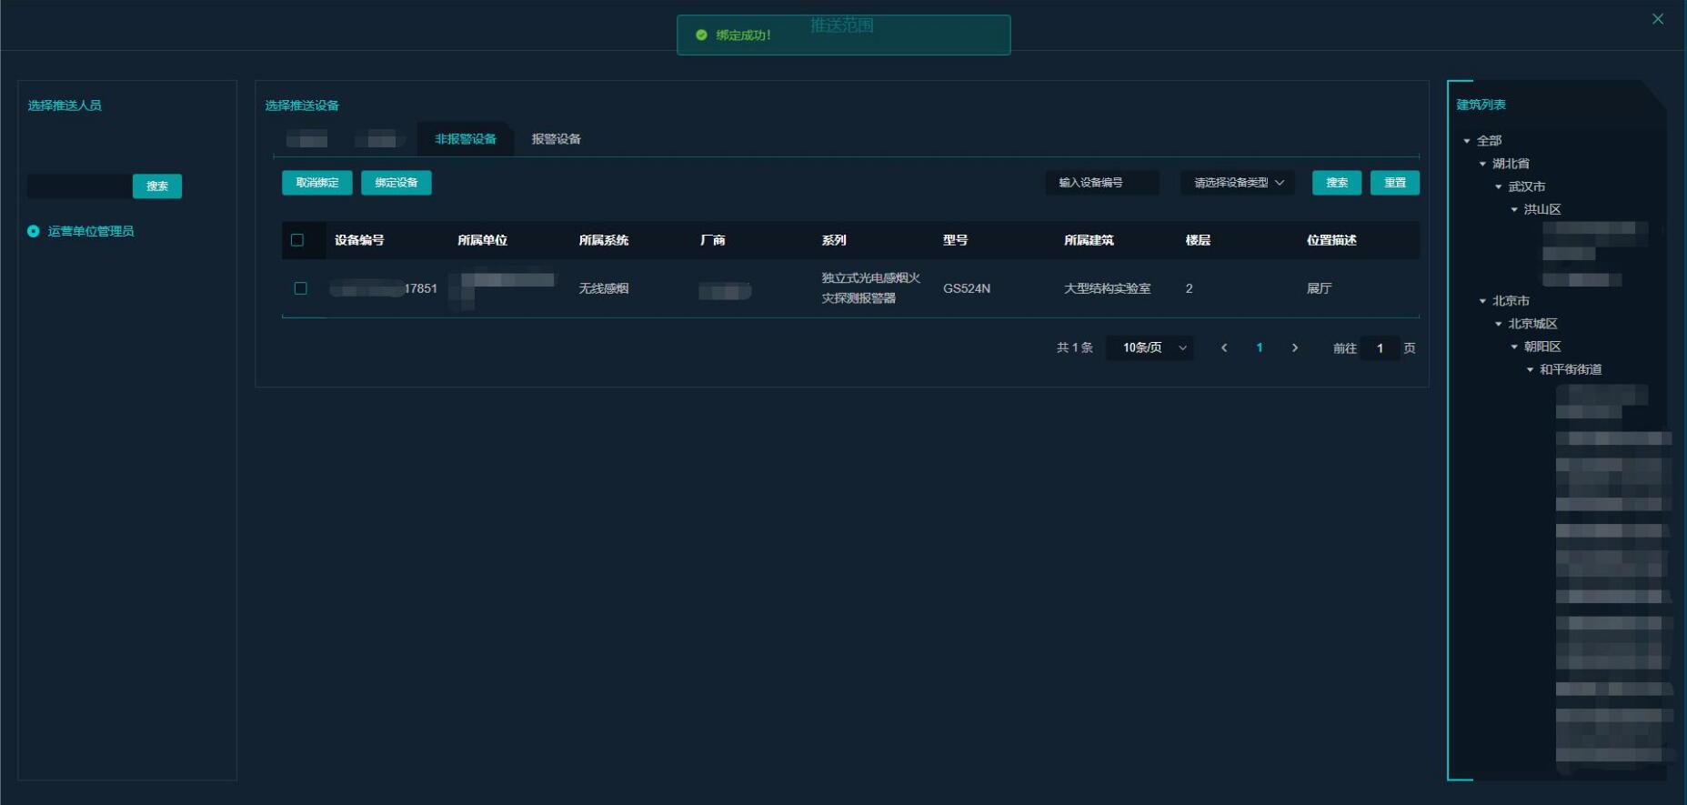Screen dimensions: 1687x805
Task: Select page number 1
Action: click(x=1260, y=347)
